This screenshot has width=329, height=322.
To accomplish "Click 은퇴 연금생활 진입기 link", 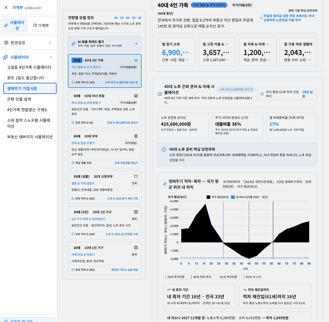I will tap(126, 163).
